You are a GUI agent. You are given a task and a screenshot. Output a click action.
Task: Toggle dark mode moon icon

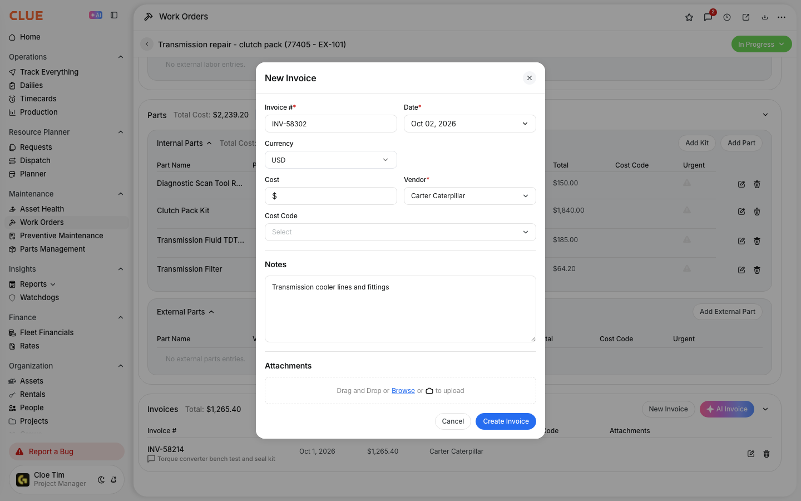[101, 480]
